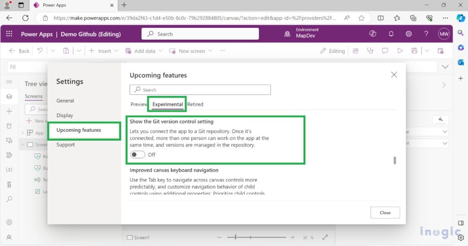Click the zoom slider at the bottom
The height and width of the screenshot is (246, 468).
257,237
